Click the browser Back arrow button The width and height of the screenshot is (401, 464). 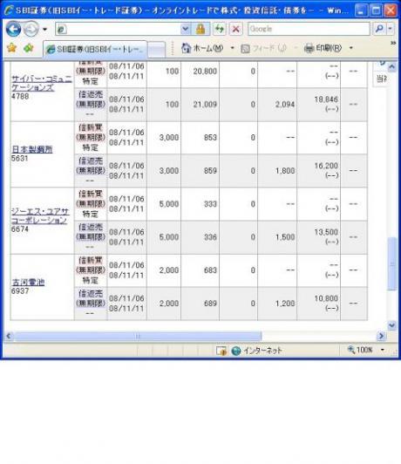(x=13, y=30)
